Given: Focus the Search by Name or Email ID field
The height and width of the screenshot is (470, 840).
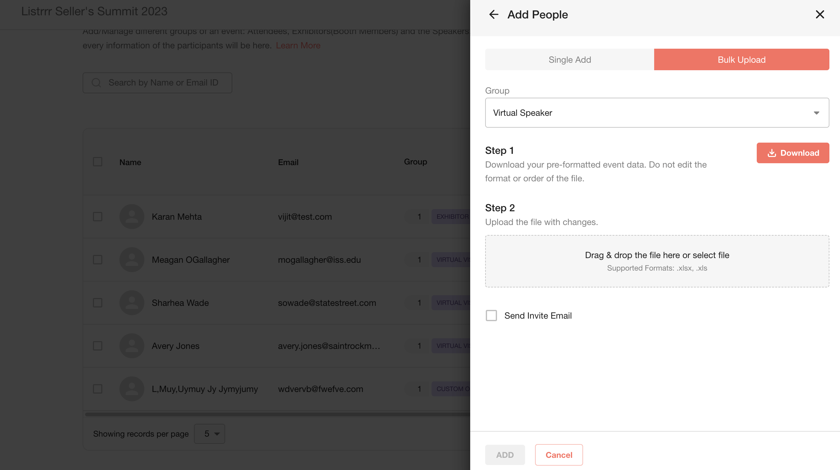Looking at the screenshot, I should (x=157, y=83).
